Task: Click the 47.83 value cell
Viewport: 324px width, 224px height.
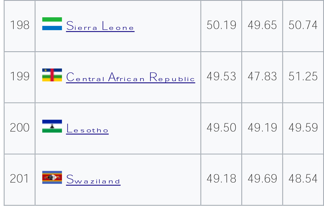Action: click(x=262, y=77)
